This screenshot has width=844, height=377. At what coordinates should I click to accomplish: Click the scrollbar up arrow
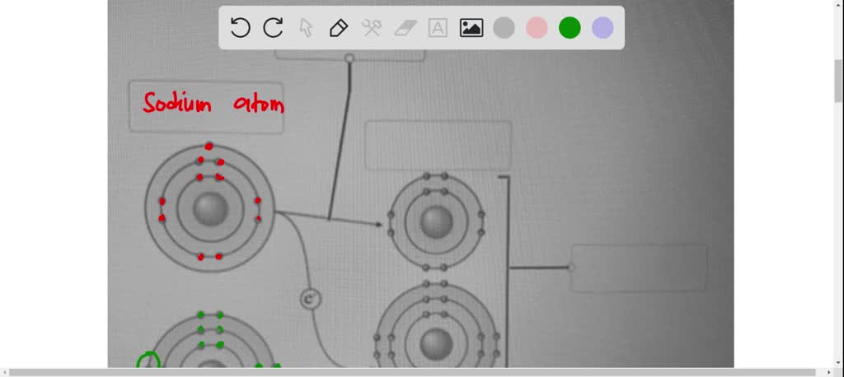(x=838, y=4)
